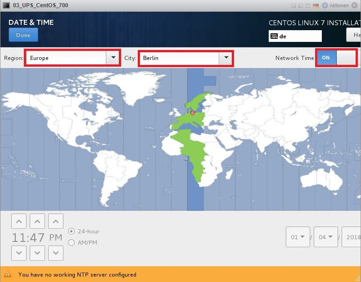Open the month dropdown showing 01

(x=298, y=237)
